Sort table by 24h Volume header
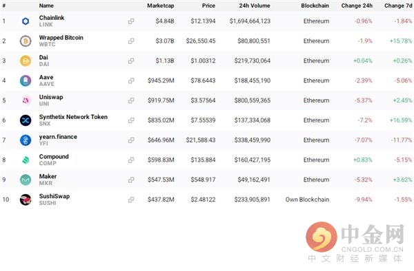This screenshot has height=271, width=414. click(x=255, y=6)
